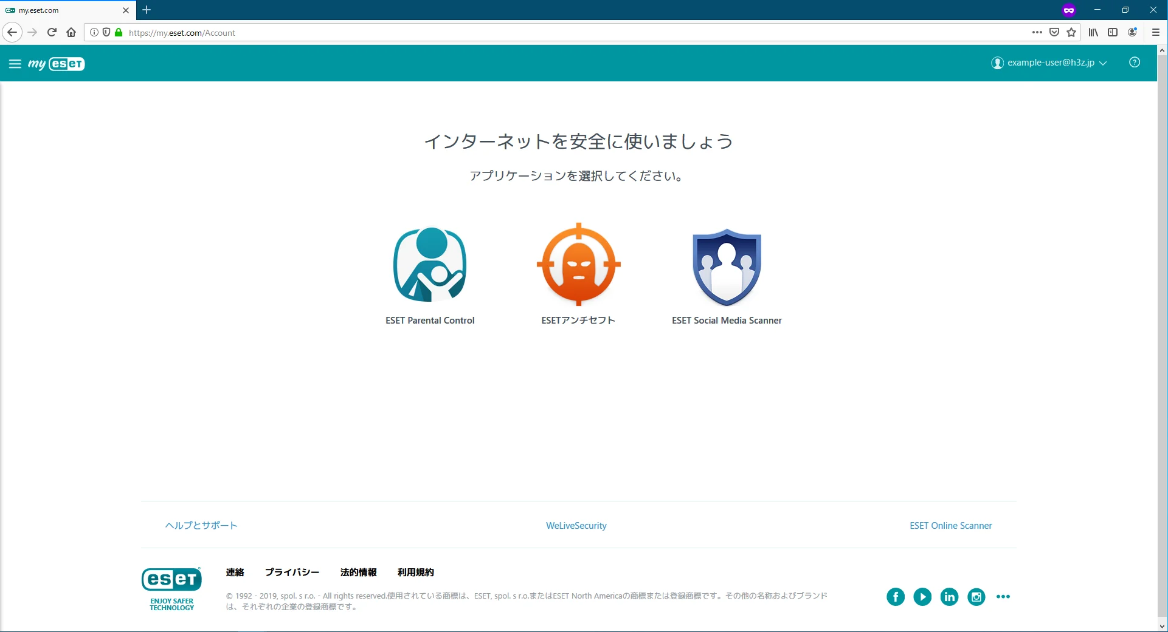Click the help question mark icon in header
The width and height of the screenshot is (1168, 632).
coord(1134,63)
